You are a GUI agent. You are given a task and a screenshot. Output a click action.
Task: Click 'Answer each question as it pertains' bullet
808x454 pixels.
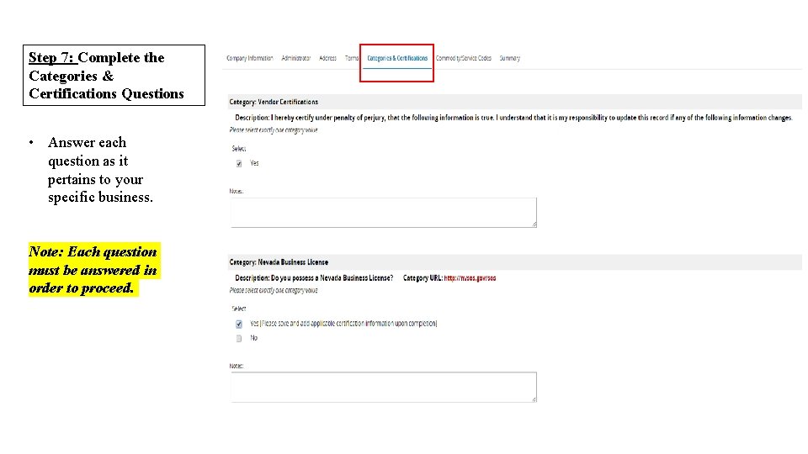point(100,170)
